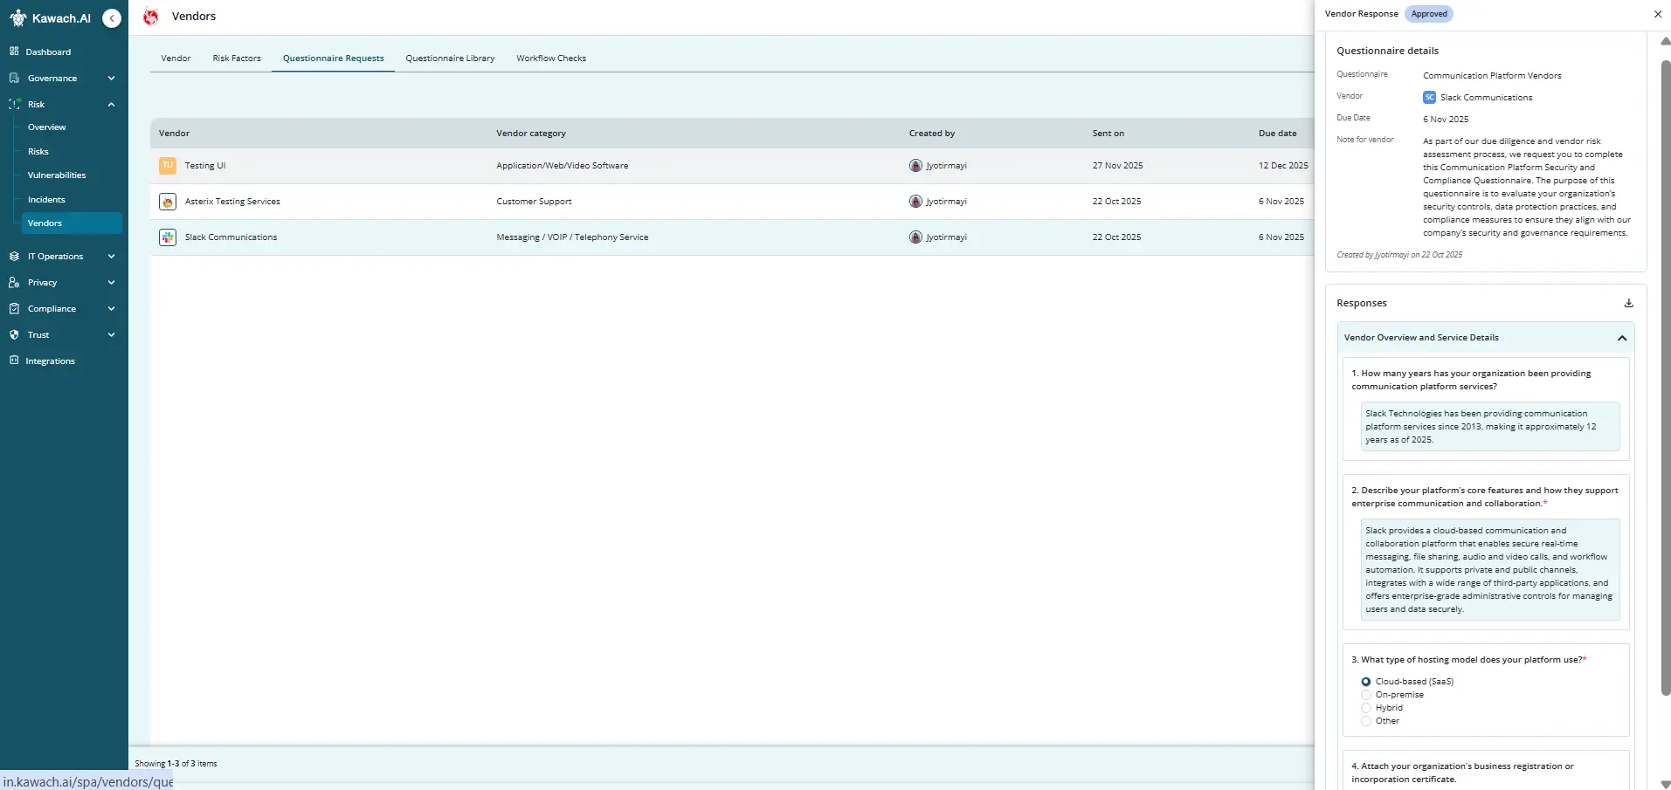1671x790 pixels.
Task: Click the Kawach.AI logo icon
Action: pyautogui.click(x=17, y=18)
